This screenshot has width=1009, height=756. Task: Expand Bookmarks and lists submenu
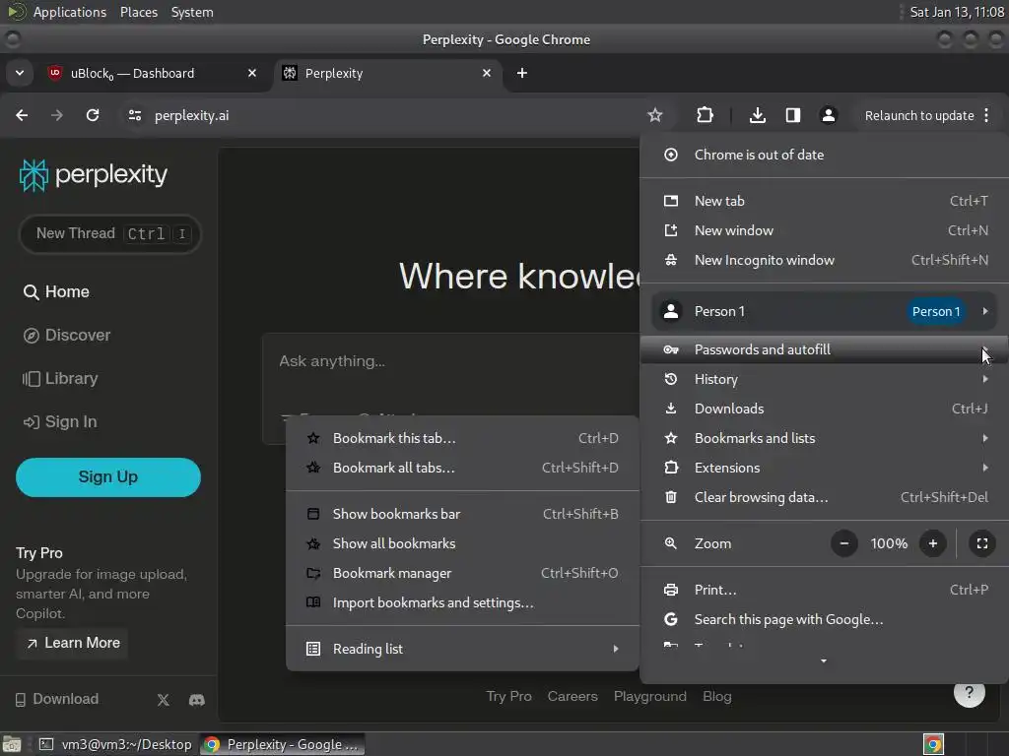[825, 438]
